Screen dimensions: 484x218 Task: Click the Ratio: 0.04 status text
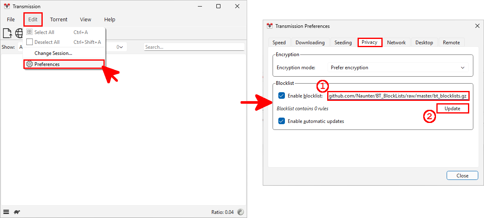(223, 212)
